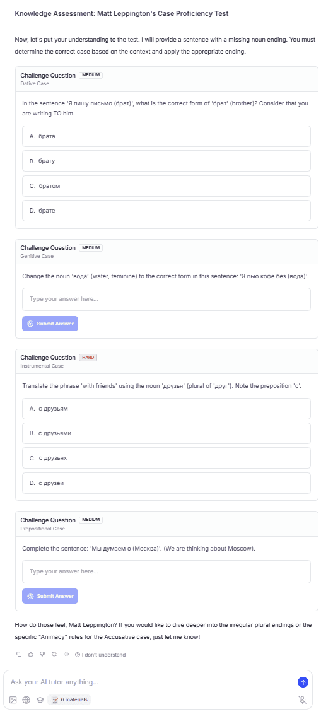Open the 6 materials selector
333x714 pixels.
tap(69, 700)
